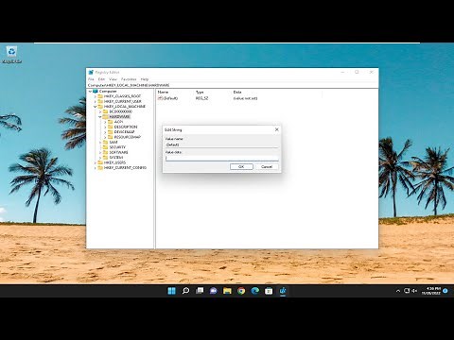The height and width of the screenshot is (340, 454).
Task: Click the DESCRIPTION folder icon
Action: [111, 127]
